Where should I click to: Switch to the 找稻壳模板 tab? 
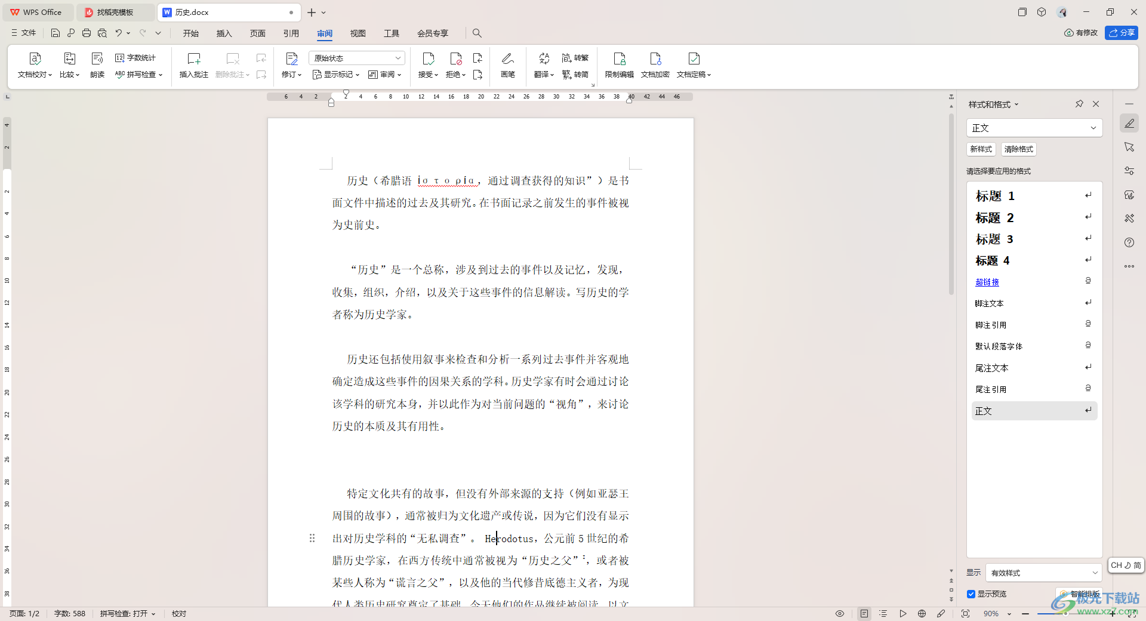[x=115, y=12]
